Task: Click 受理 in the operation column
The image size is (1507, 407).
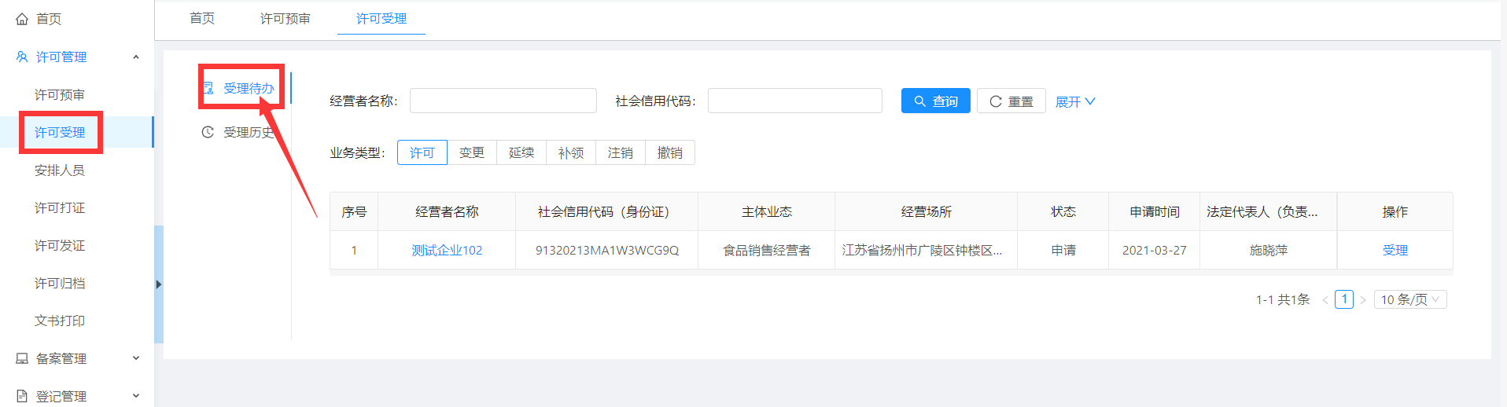Action: [x=1395, y=250]
